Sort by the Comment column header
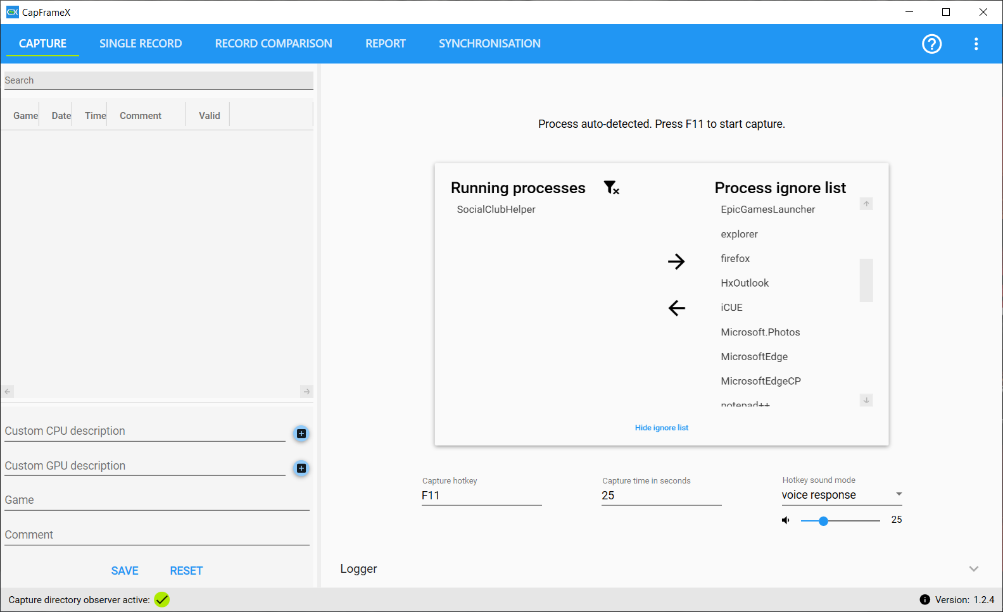Viewport: 1003px width, 612px height. point(141,116)
